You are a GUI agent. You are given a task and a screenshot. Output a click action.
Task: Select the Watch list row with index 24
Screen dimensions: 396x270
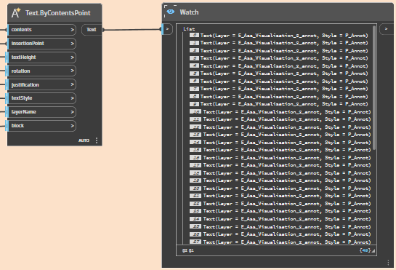click(x=280, y=219)
